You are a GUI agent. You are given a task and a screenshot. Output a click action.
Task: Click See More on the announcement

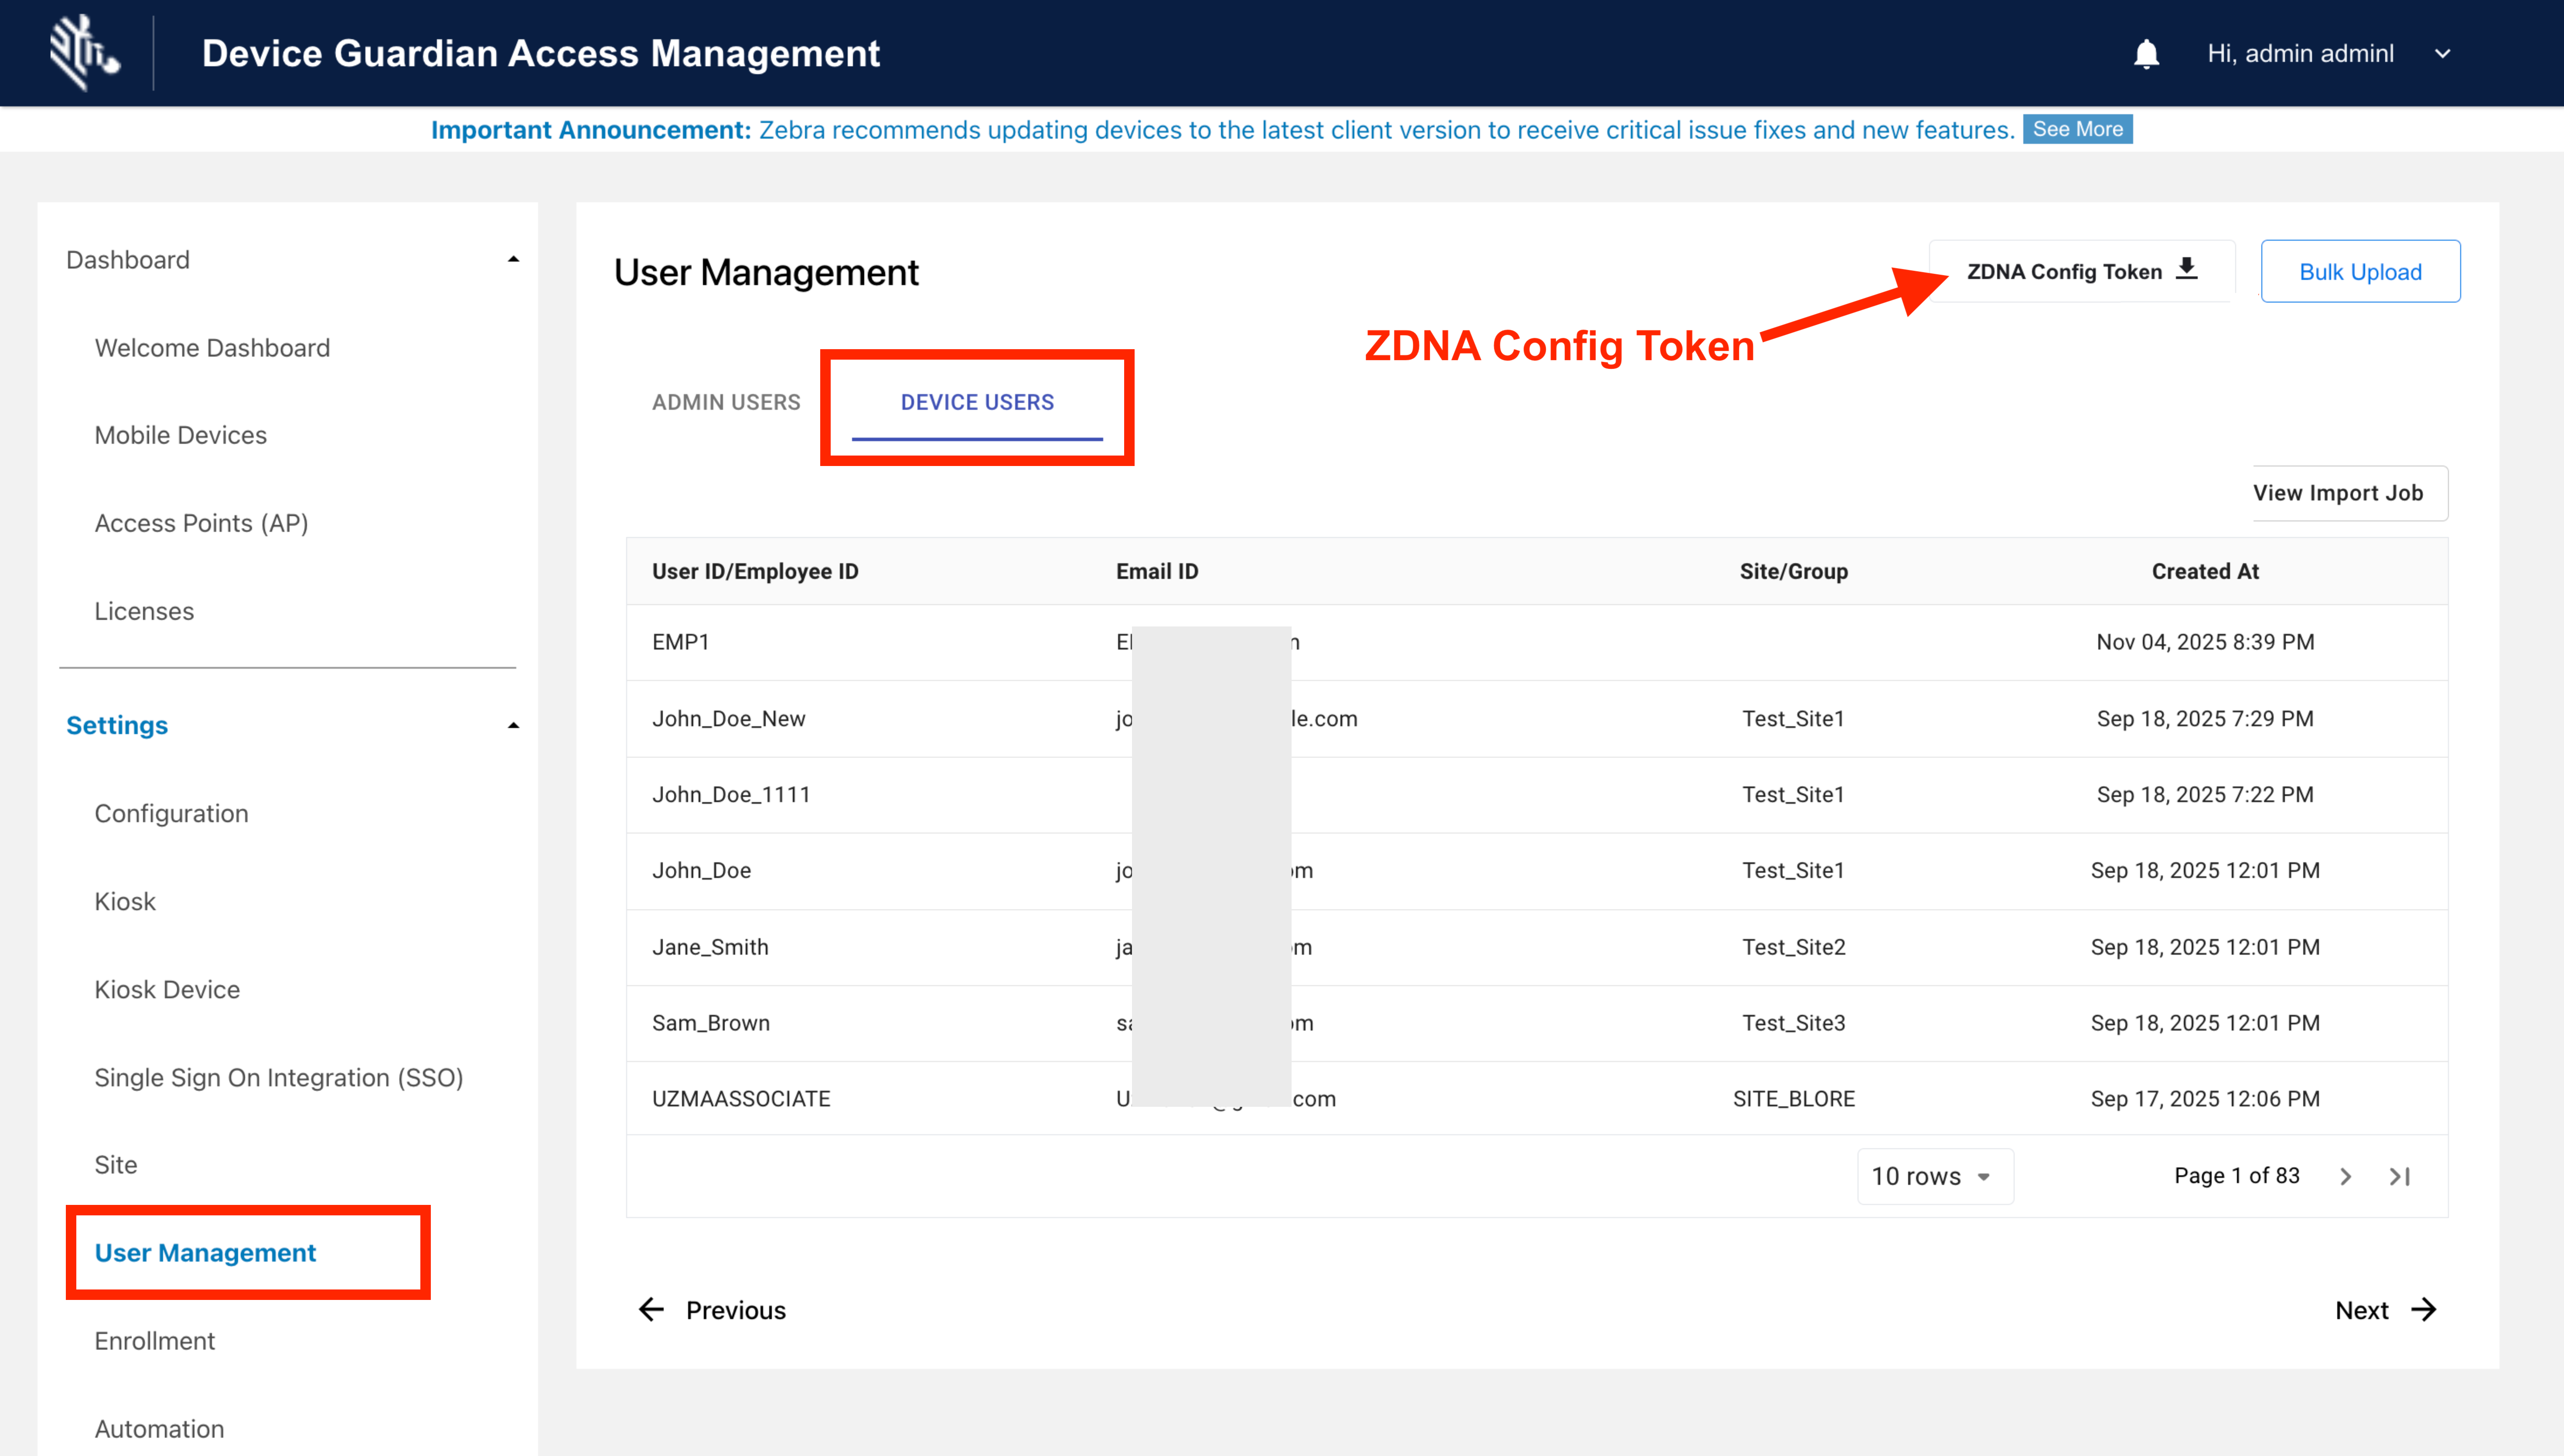[2077, 129]
